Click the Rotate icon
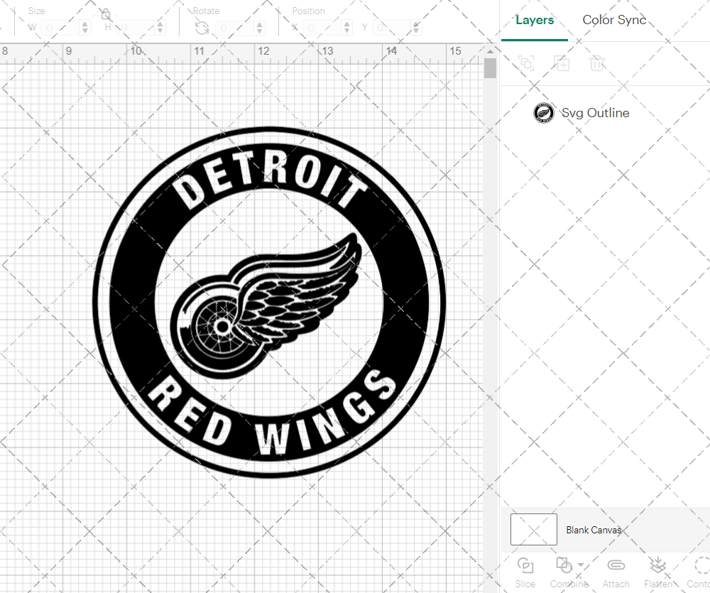The width and height of the screenshot is (710, 593). pyautogui.click(x=202, y=28)
